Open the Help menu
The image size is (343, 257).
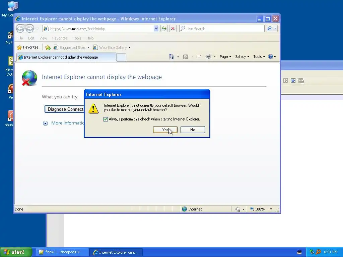90,38
